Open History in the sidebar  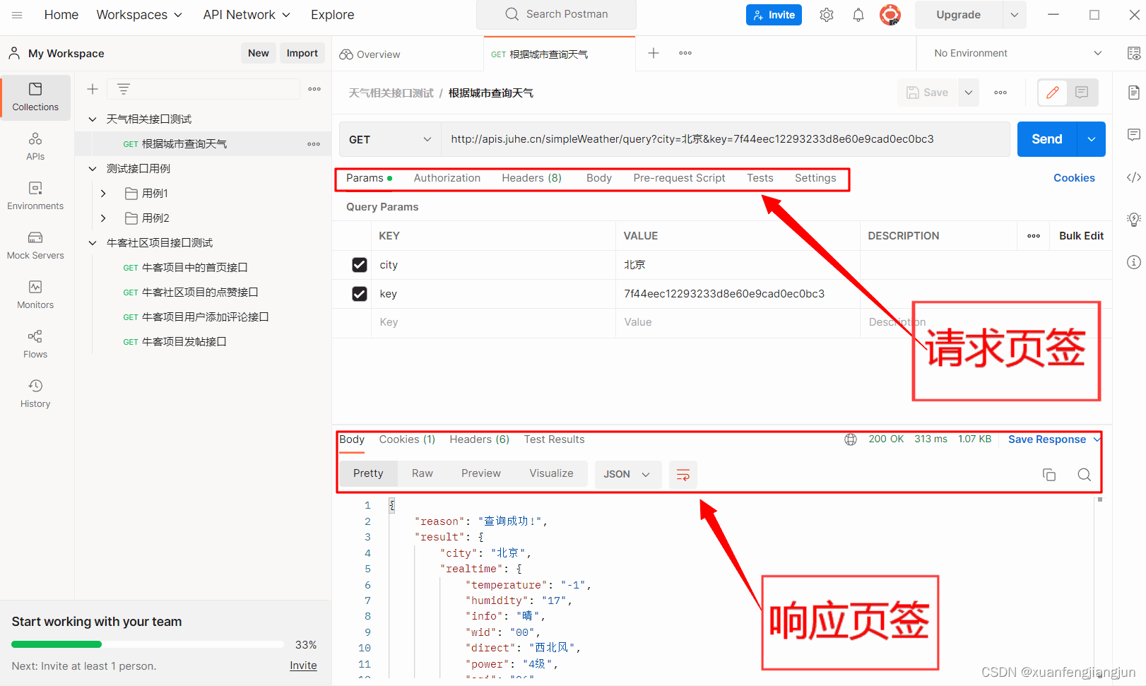tap(35, 394)
